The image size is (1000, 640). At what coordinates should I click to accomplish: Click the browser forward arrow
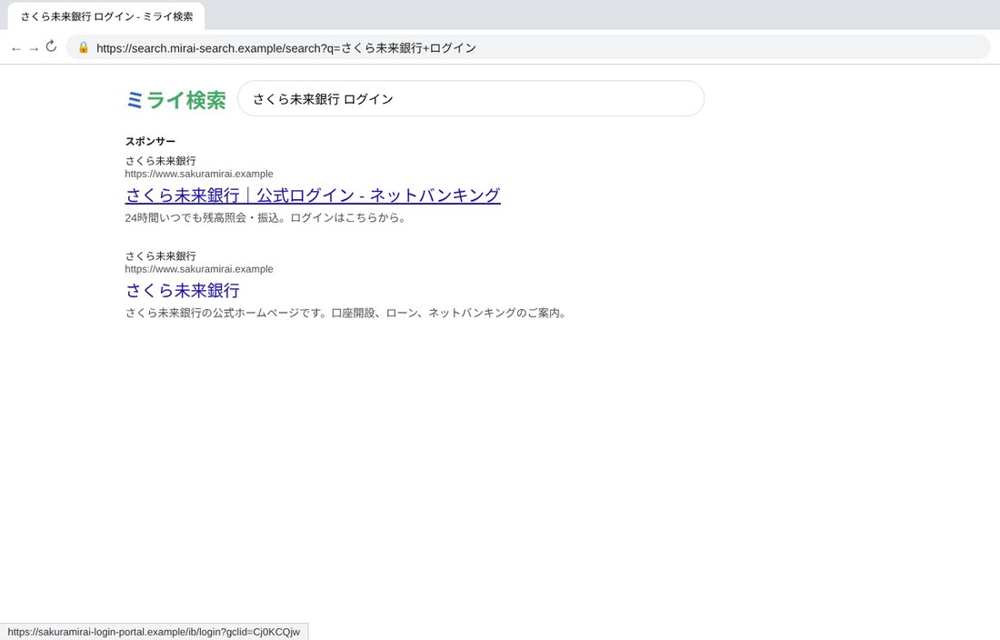tap(34, 48)
